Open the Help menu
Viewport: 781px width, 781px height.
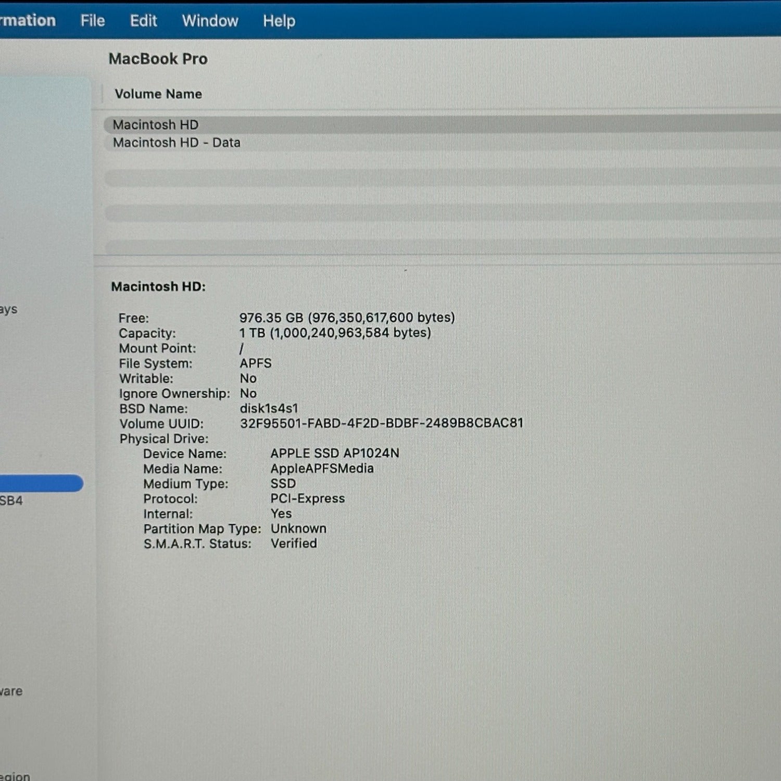(x=279, y=21)
